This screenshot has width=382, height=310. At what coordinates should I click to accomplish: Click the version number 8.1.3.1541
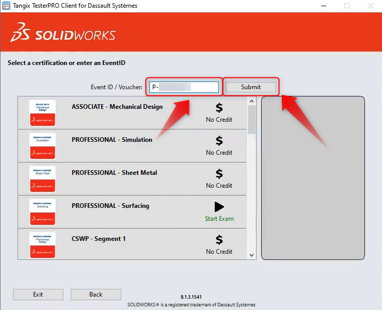click(x=191, y=297)
